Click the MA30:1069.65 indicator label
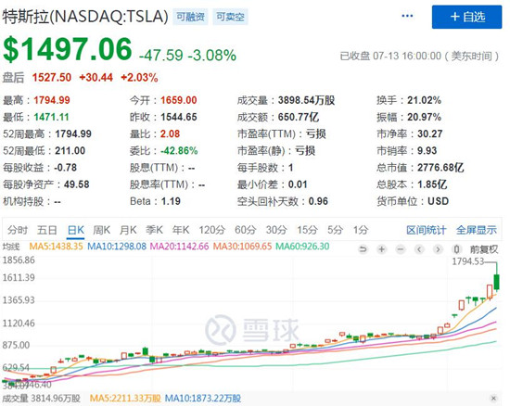510x406 pixels. pyautogui.click(x=242, y=246)
